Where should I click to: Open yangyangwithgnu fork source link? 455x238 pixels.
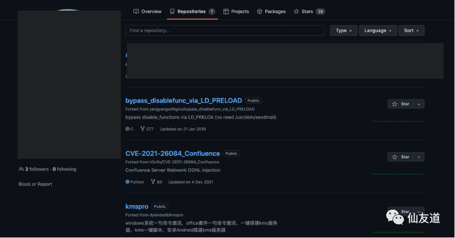[202, 109]
